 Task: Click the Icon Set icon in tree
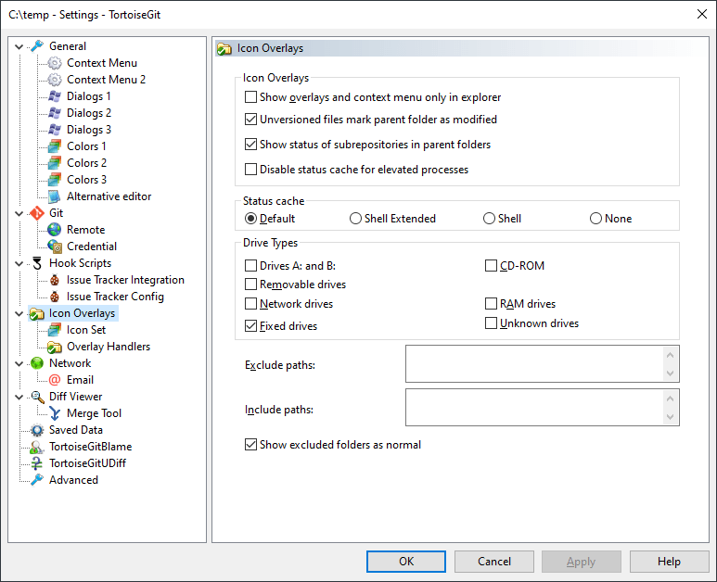pos(55,330)
